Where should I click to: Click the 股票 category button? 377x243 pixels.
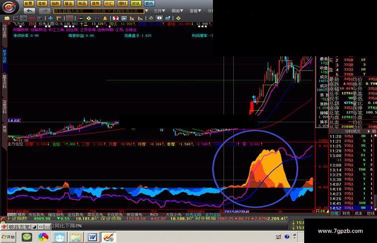coord(28,3)
